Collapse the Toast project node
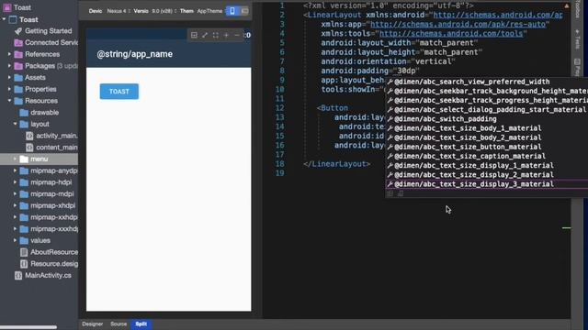Image resolution: width=588 pixels, height=330 pixels. [4, 19]
